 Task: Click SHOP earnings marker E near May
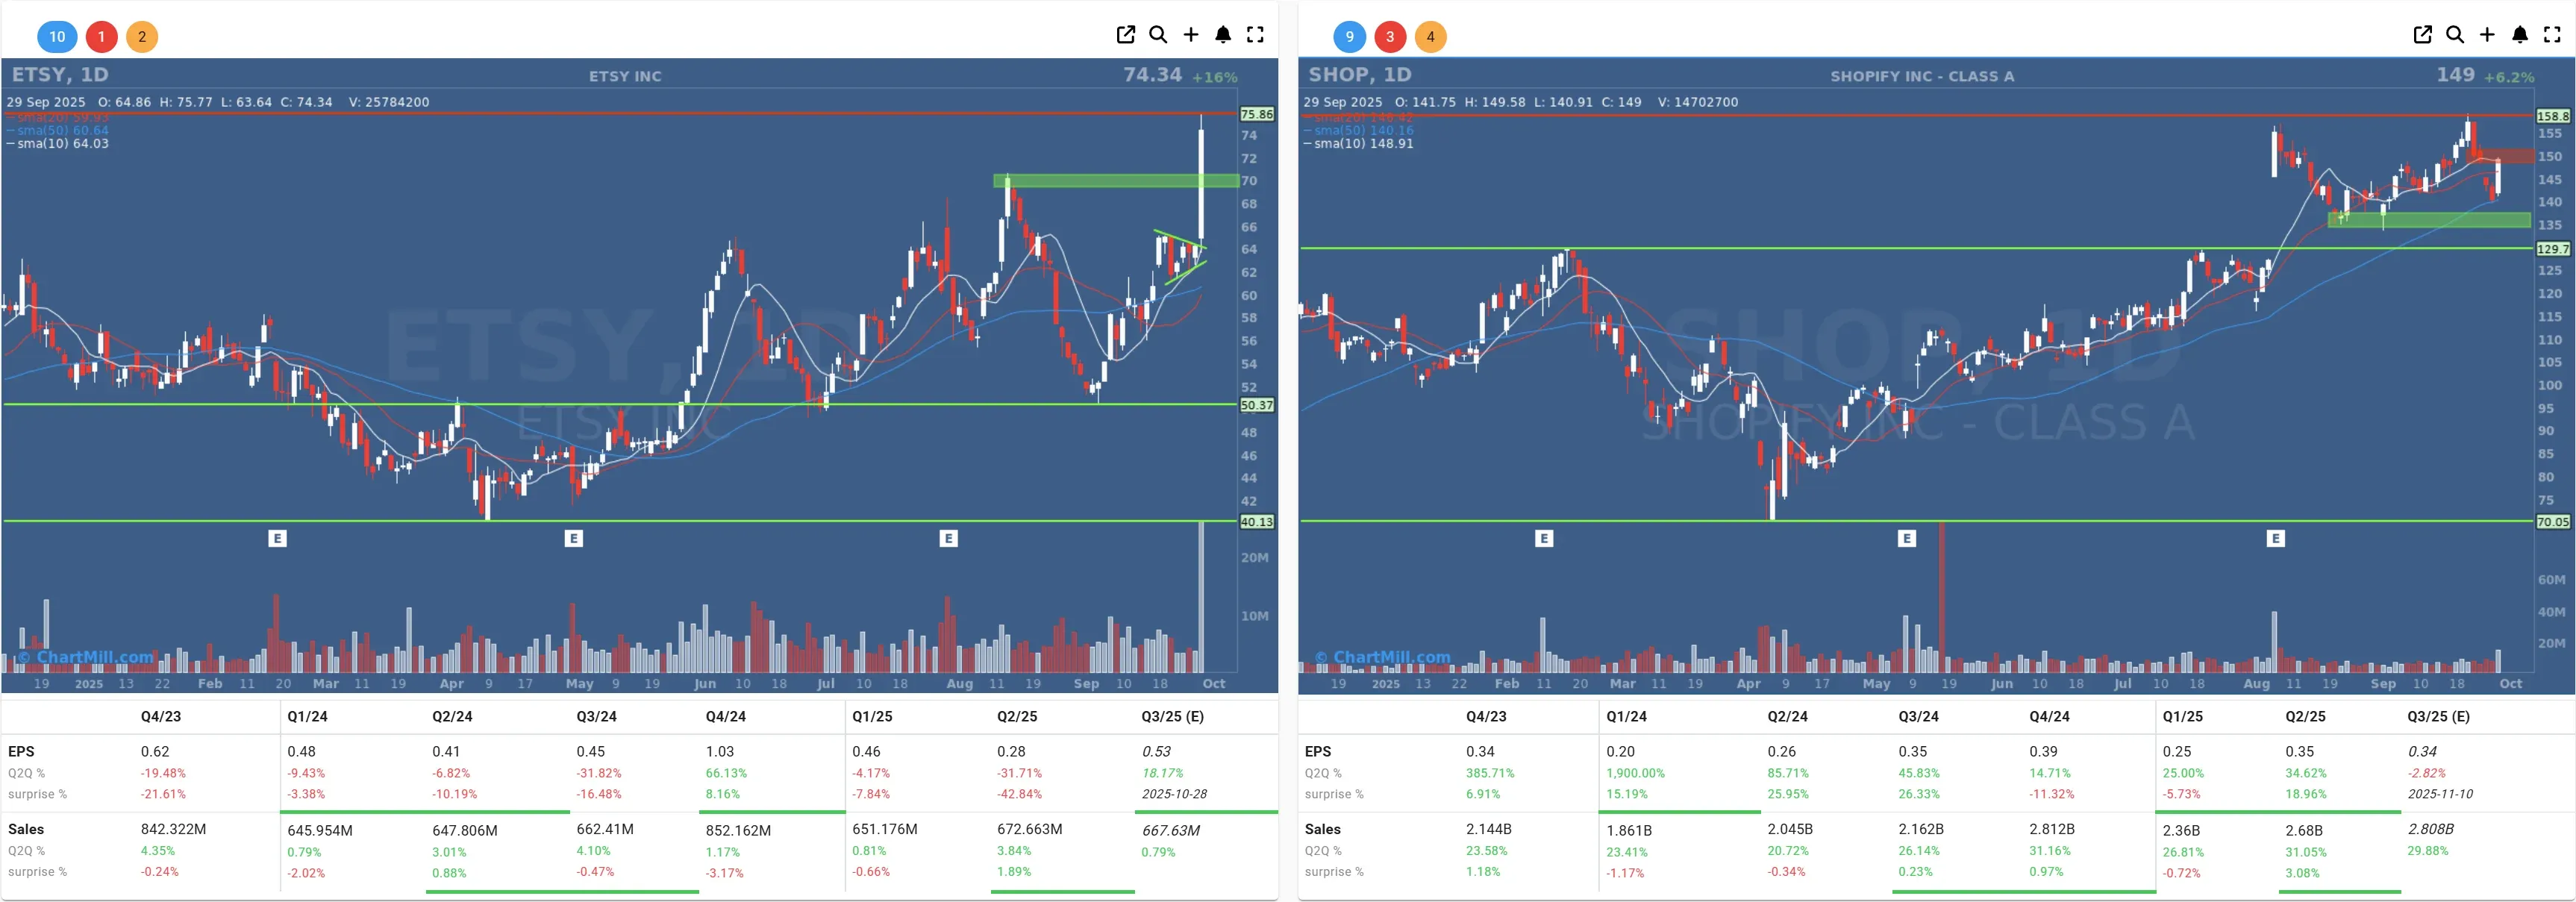point(1906,538)
